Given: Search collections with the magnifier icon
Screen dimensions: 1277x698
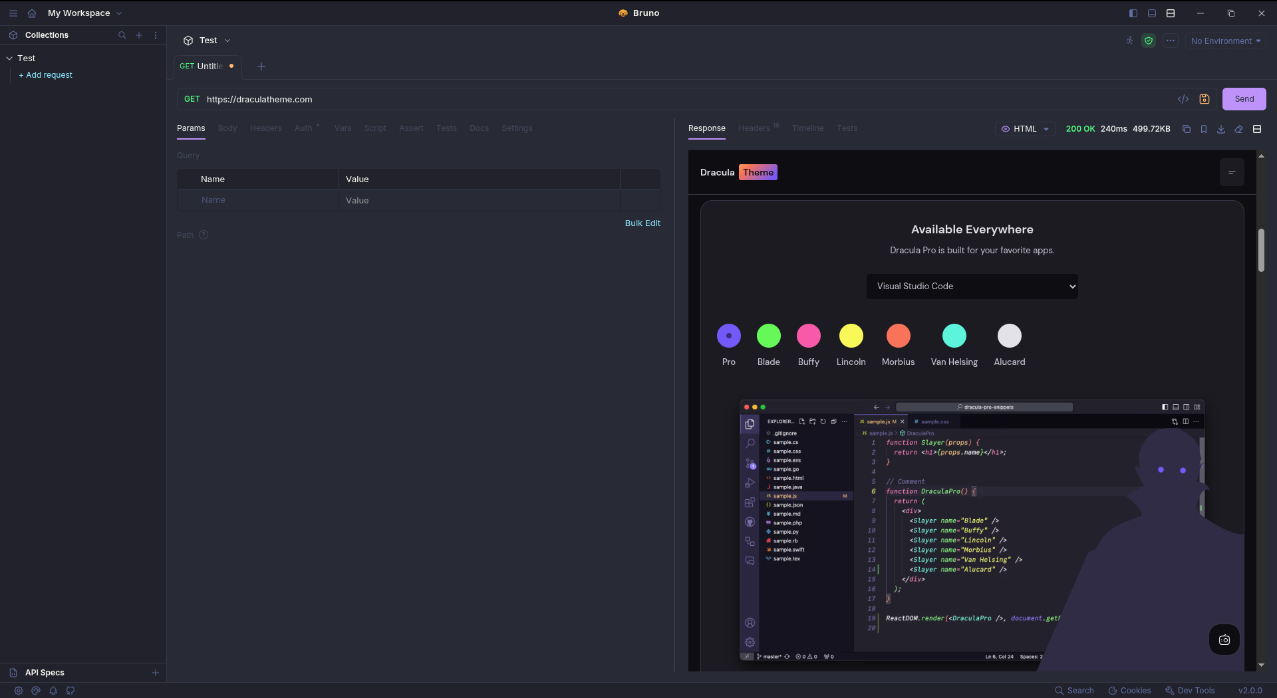Looking at the screenshot, I should click(x=122, y=35).
